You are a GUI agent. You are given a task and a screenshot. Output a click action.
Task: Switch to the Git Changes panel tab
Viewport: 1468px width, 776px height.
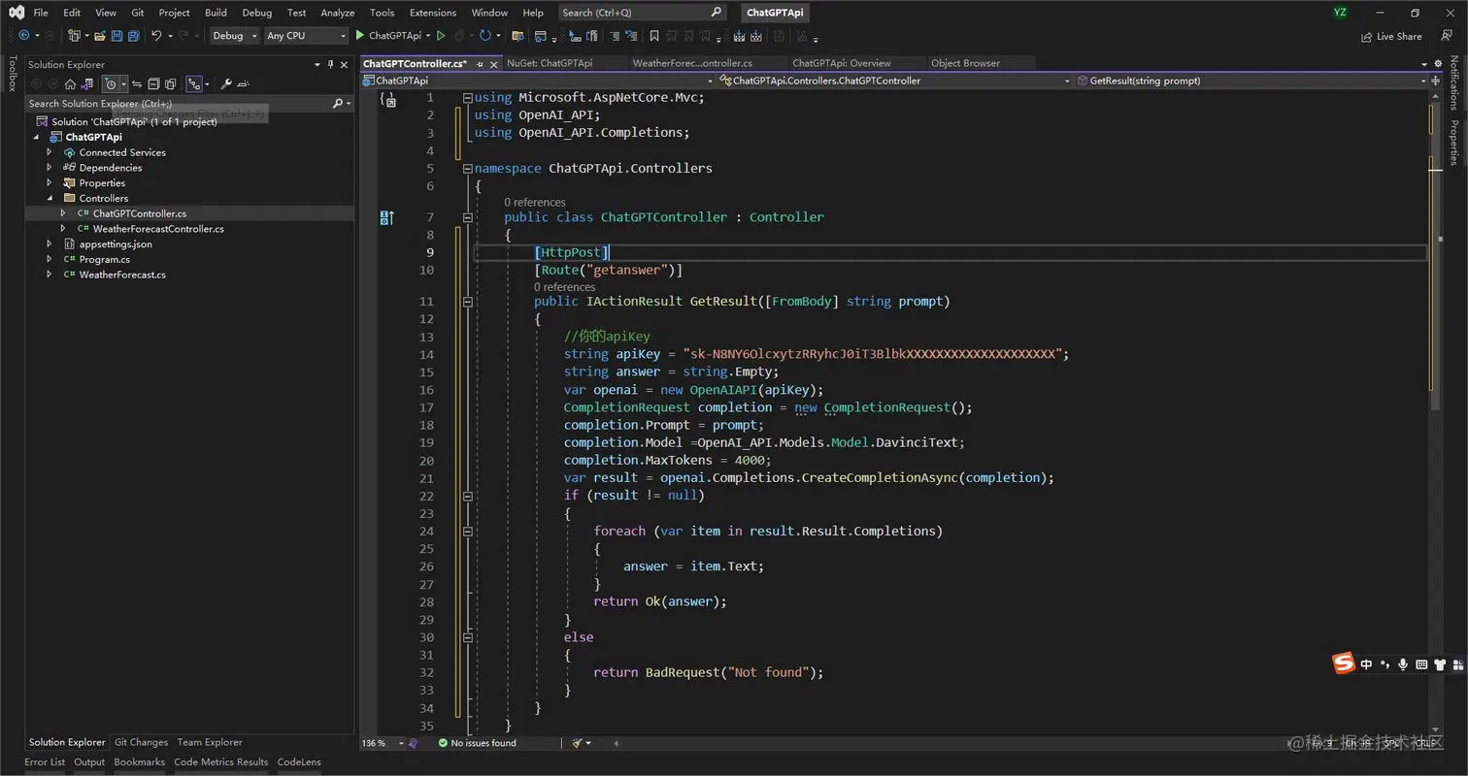pos(141,742)
